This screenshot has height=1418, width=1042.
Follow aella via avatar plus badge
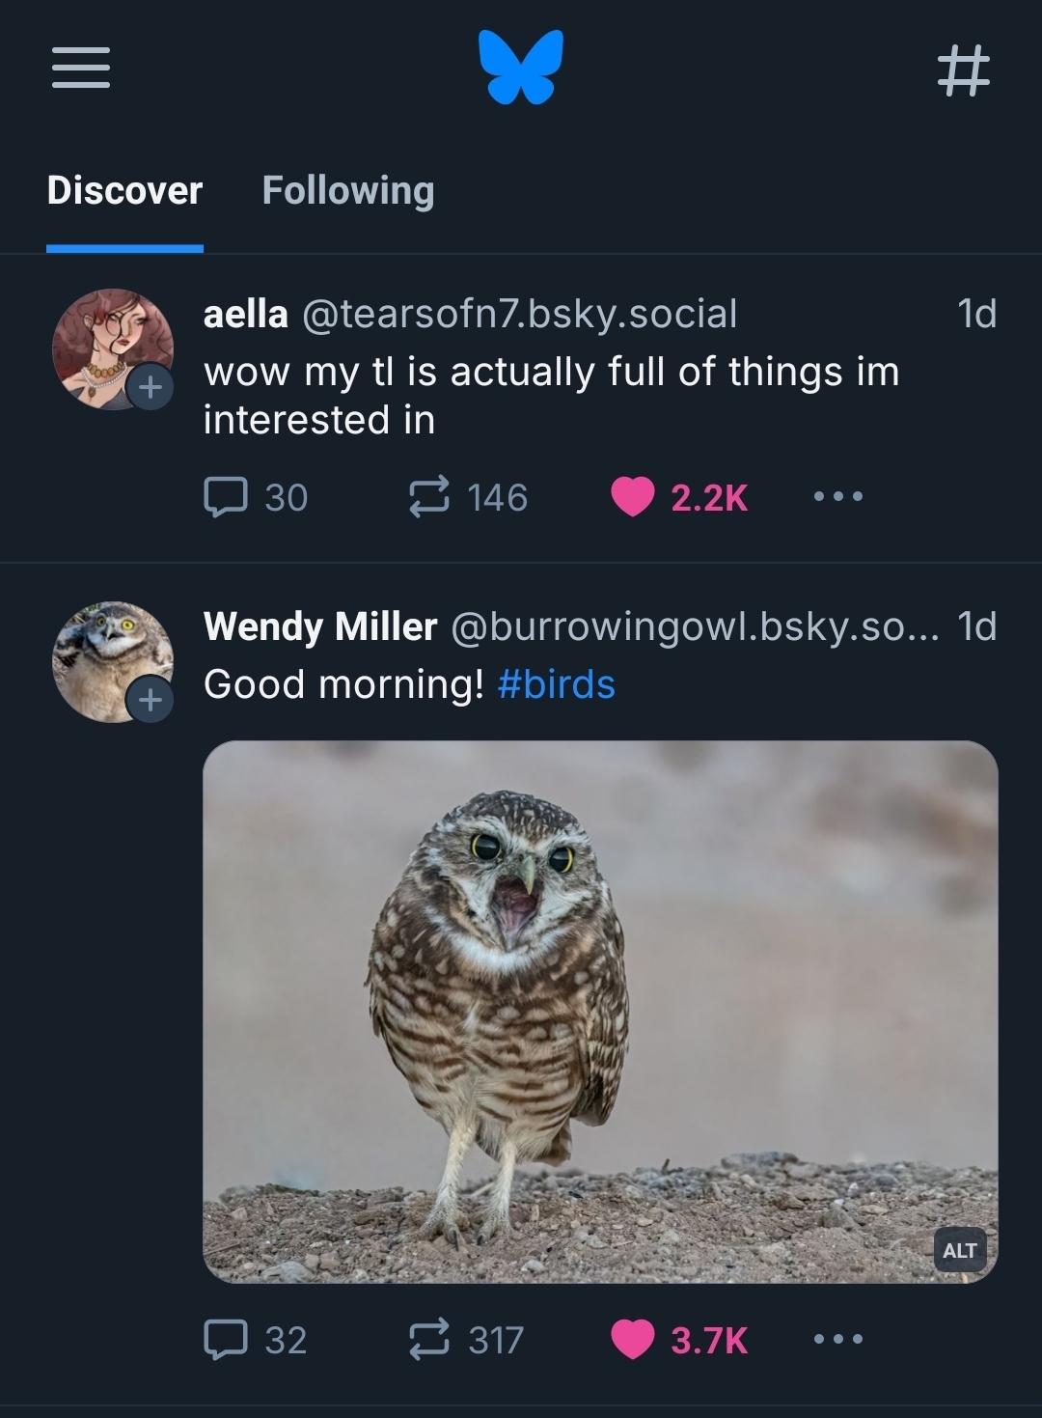(x=150, y=387)
